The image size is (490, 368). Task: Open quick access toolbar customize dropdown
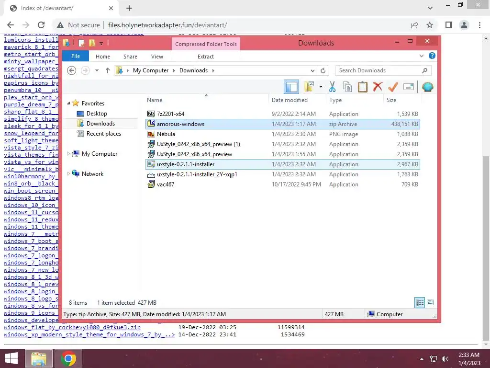101,44
